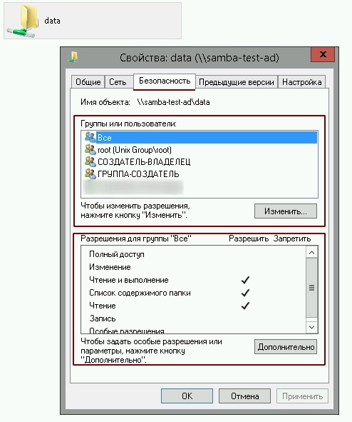Click the permissions list scroll down arrow

(311, 327)
